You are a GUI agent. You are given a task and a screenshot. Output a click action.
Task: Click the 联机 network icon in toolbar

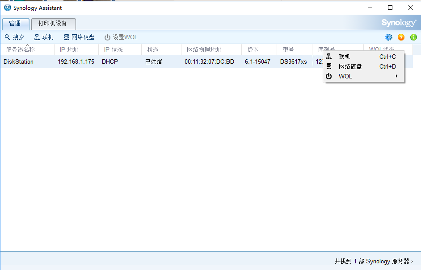[x=37, y=37]
